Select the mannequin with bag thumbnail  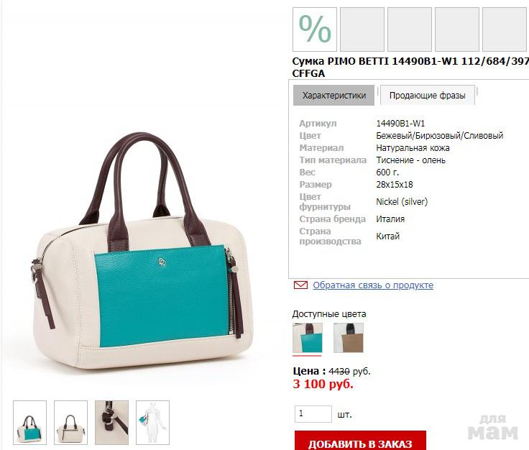click(152, 423)
